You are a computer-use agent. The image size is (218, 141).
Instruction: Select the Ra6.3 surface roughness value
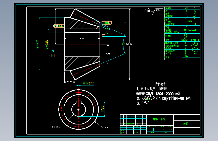pos(158,10)
